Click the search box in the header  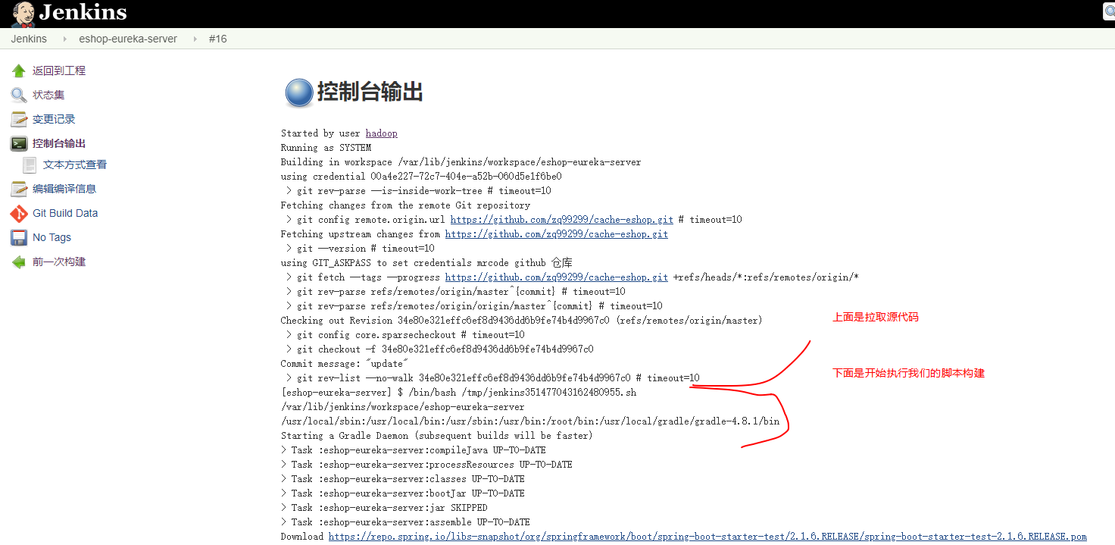(1109, 12)
